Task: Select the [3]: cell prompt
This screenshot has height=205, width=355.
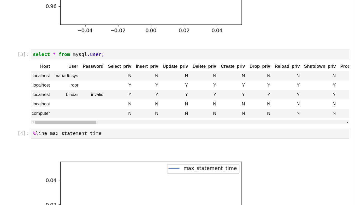Action: coord(23,54)
